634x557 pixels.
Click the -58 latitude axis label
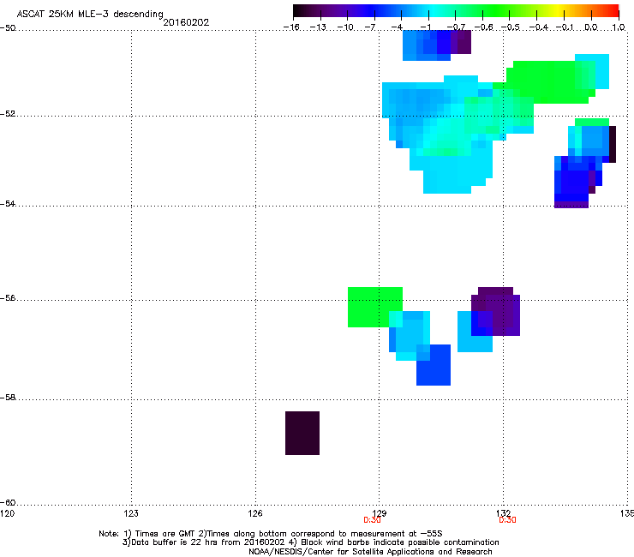[8, 398]
